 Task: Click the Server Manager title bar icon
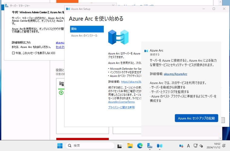pyautogui.click(x=7, y=6)
